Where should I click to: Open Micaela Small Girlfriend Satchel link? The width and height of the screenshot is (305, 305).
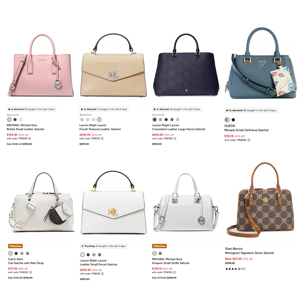pyautogui.click(x=246, y=130)
